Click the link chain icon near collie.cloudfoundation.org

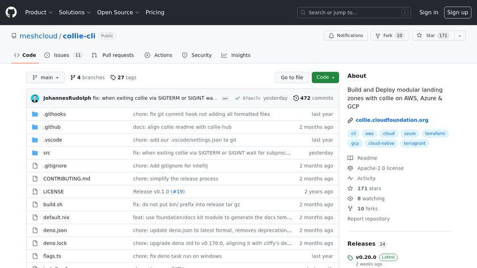click(x=350, y=120)
